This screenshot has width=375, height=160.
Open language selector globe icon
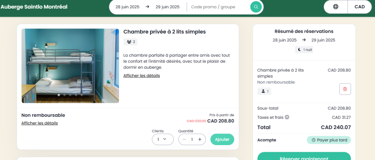pyautogui.click(x=336, y=7)
